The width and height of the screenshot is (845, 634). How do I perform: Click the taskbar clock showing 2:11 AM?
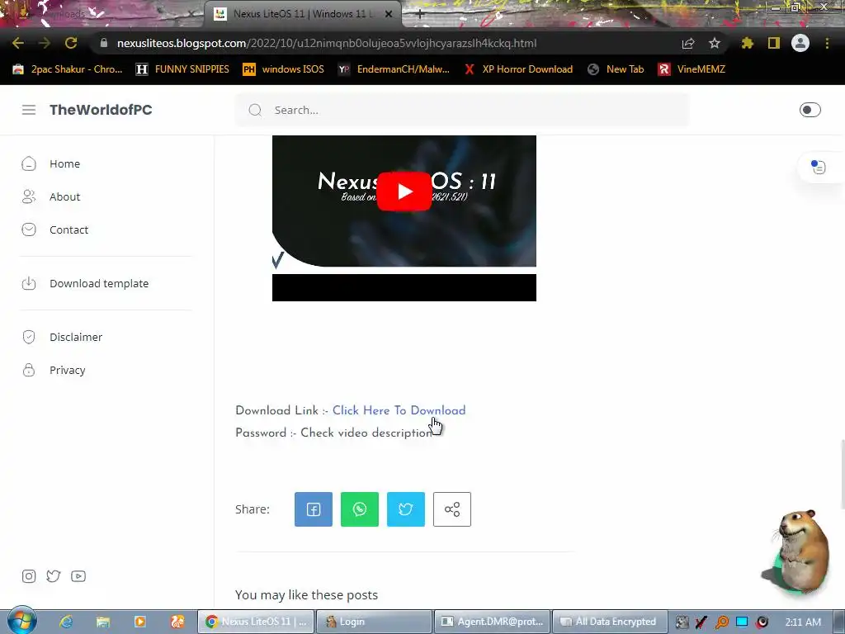[803, 622]
